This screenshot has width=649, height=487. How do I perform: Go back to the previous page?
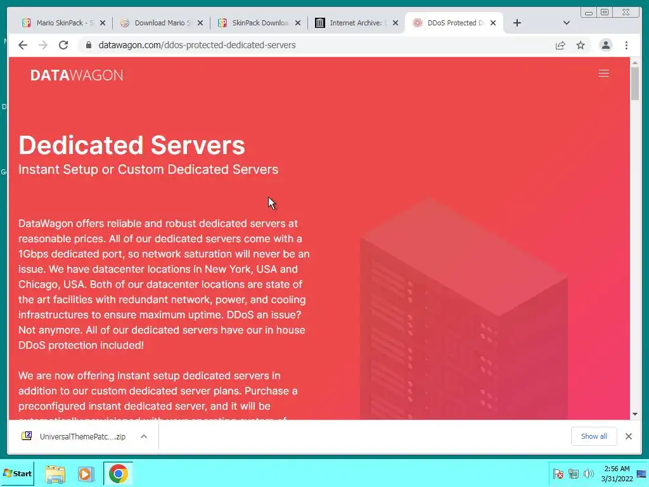point(23,45)
